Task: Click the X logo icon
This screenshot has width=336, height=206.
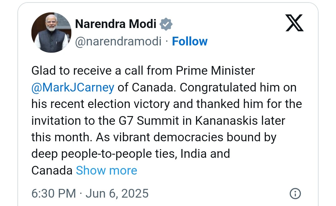Action: (x=294, y=24)
